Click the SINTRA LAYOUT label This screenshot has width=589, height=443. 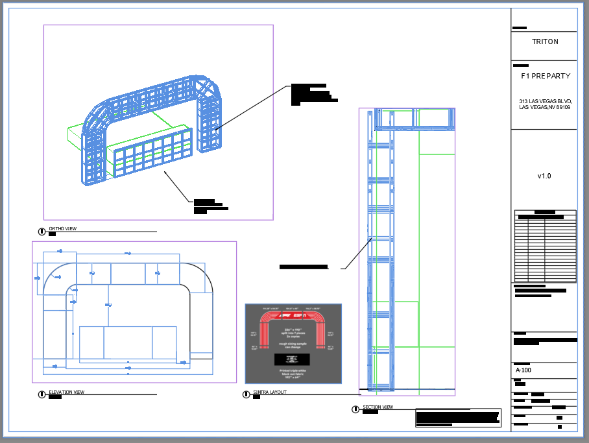click(x=270, y=392)
